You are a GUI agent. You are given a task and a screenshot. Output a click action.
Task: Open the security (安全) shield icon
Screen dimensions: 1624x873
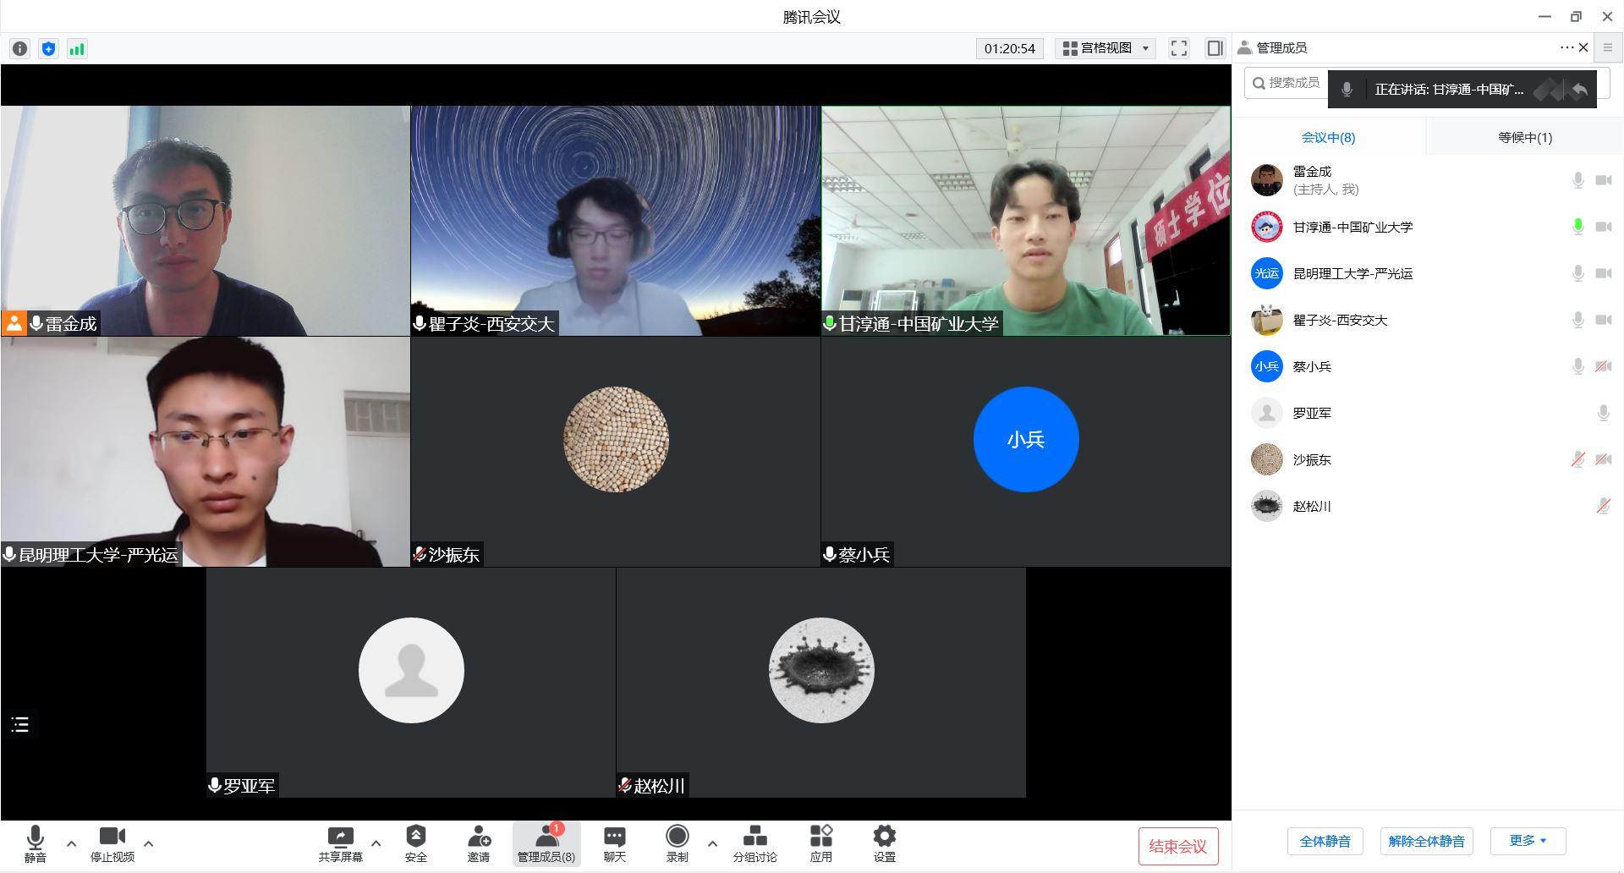pos(415,837)
